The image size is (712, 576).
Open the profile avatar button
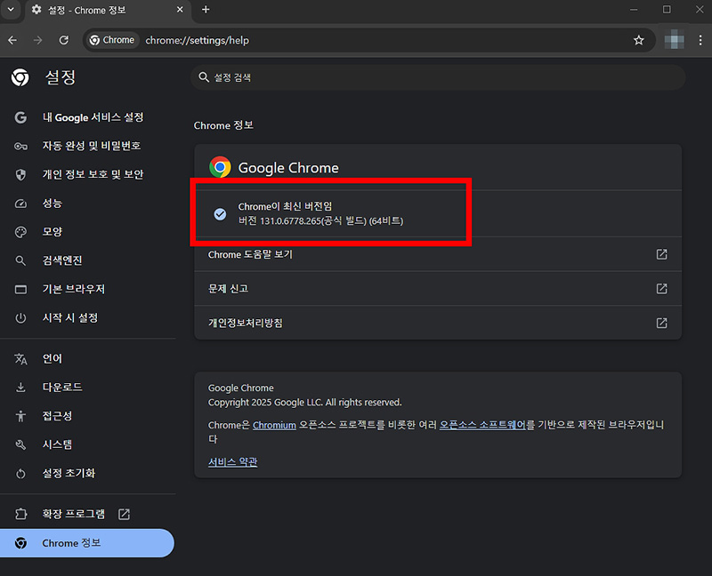pos(675,40)
